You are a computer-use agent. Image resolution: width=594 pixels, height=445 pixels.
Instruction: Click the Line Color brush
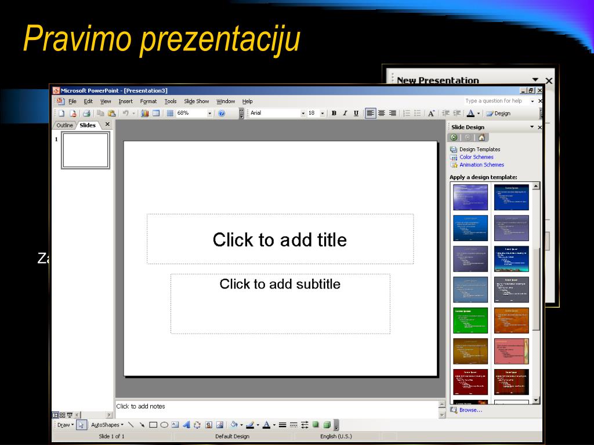(x=250, y=425)
